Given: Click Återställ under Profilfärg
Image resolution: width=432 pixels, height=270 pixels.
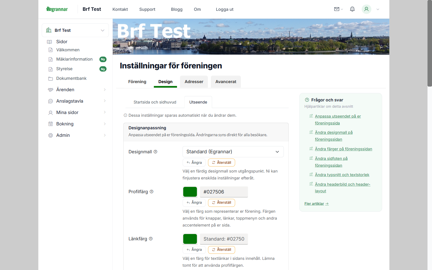Looking at the screenshot, I should pyautogui.click(x=221, y=202).
